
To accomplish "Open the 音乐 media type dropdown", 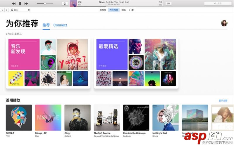I will coord(20,10).
